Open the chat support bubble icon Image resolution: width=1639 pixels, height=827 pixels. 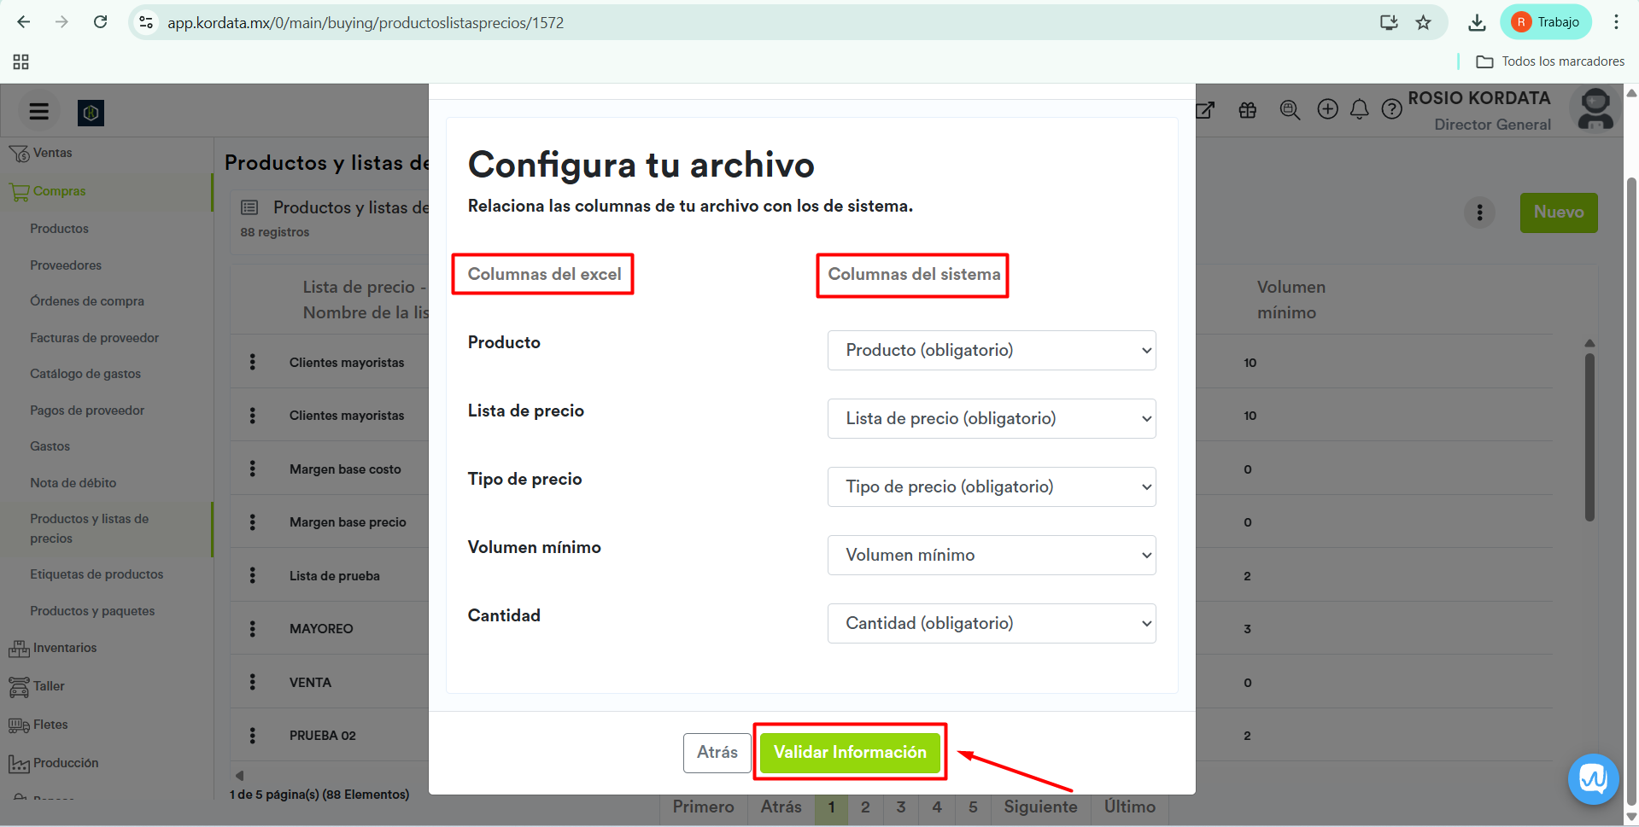1593,778
